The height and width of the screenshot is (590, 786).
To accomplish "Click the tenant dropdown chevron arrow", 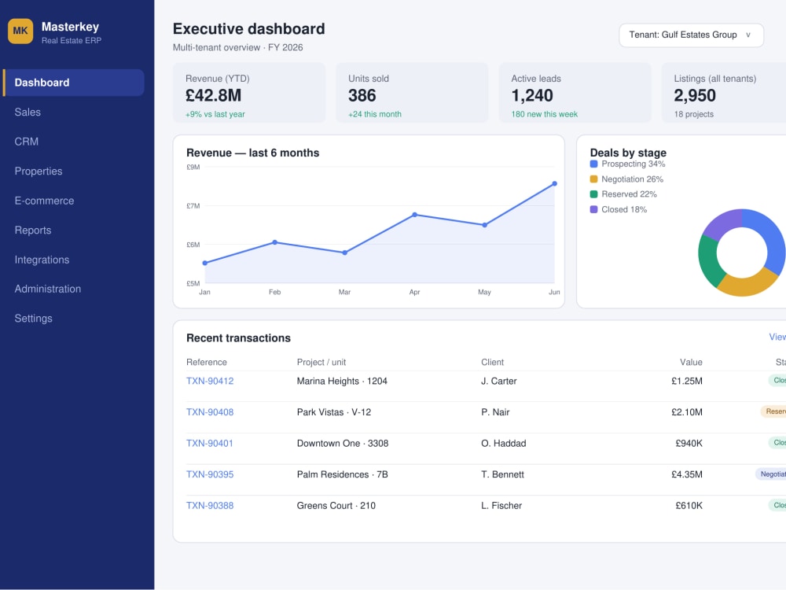I will [748, 35].
